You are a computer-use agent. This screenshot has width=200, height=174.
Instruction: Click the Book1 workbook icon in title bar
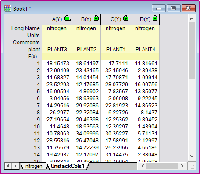[7, 8]
